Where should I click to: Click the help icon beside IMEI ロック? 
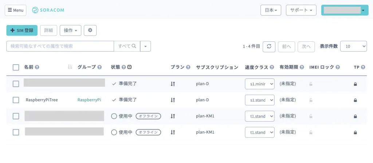(x=338, y=67)
